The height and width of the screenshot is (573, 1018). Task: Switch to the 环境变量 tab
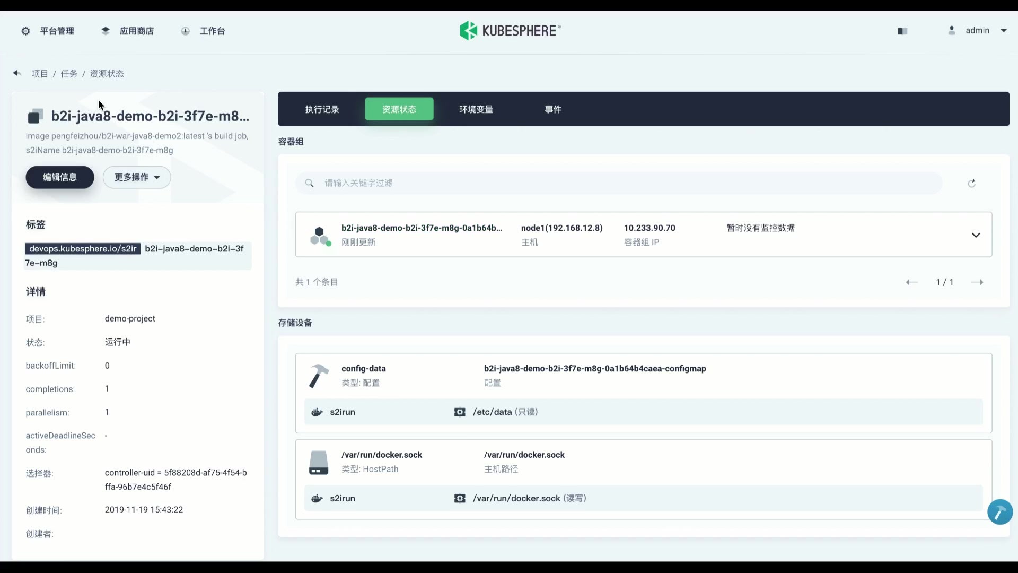(475, 109)
